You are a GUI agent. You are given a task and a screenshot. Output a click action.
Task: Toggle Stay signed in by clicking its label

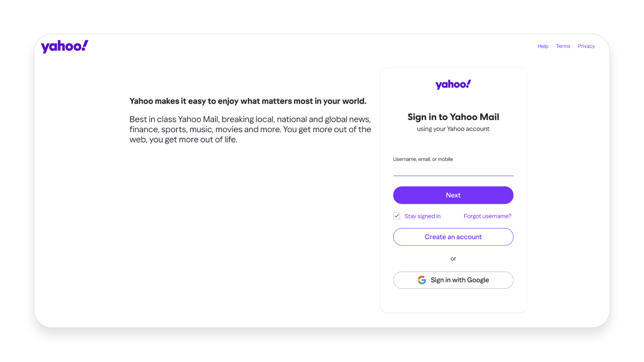click(x=422, y=216)
